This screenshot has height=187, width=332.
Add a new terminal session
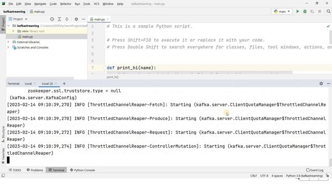64,84
